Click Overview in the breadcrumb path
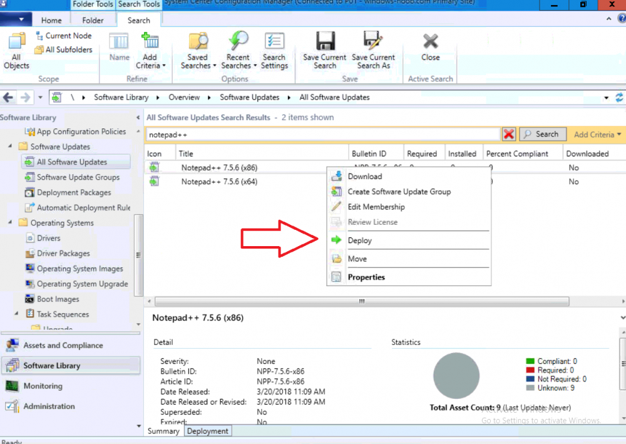 (184, 98)
